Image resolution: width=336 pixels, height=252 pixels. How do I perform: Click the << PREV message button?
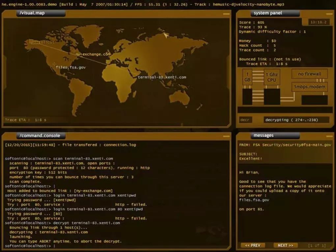pyautogui.click(x=253, y=245)
